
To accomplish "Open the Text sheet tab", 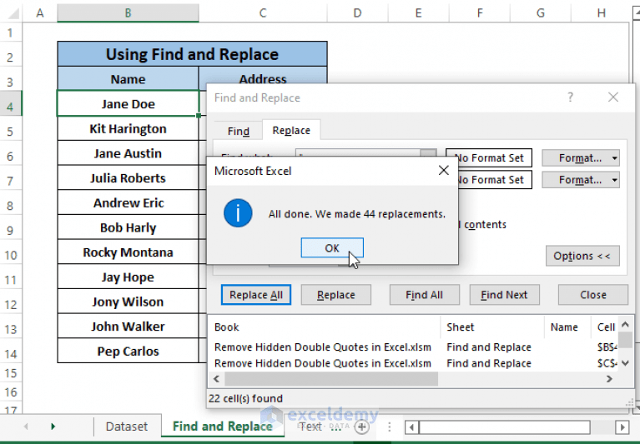I will tap(311, 426).
